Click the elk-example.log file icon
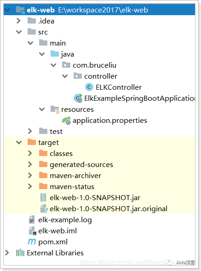201x271 pixels. tap(32, 219)
